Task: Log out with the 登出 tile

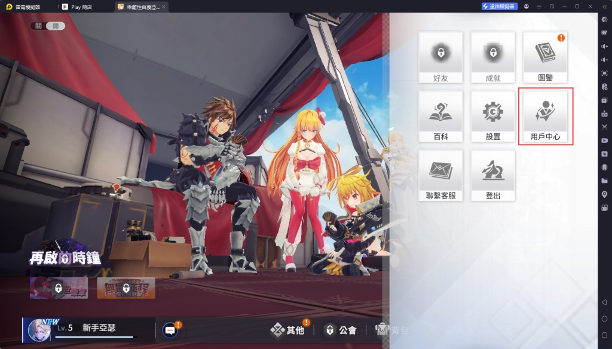Action: [x=493, y=175]
